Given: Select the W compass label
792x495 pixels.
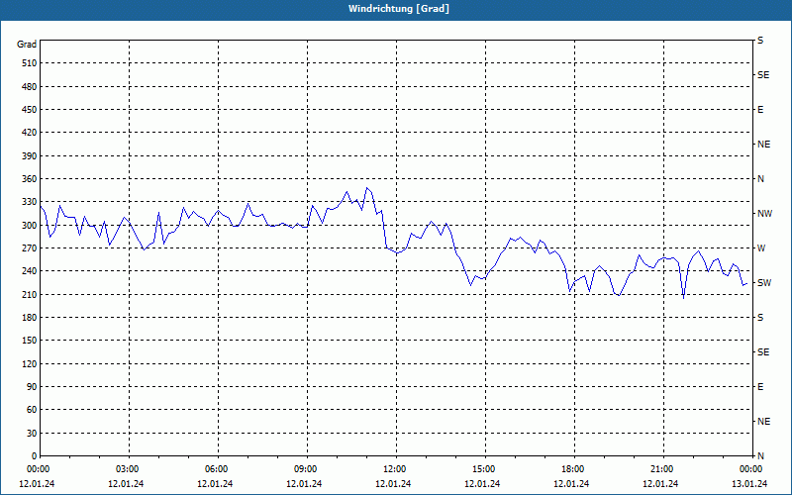Looking at the screenshot, I should 761,248.
